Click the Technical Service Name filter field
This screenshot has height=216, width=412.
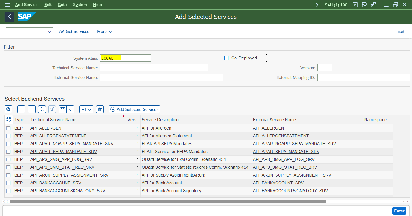point(154,68)
